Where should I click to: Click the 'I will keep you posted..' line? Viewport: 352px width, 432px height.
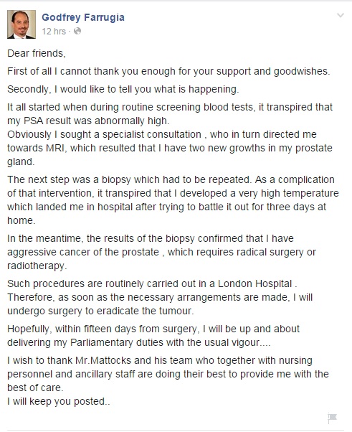click(x=58, y=401)
